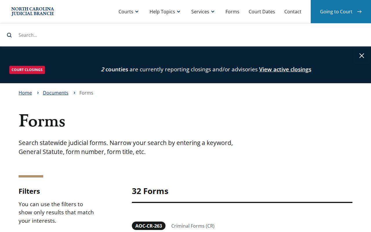Click the Forms breadcrumb text
The image size is (371, 232).
[86, 93]
